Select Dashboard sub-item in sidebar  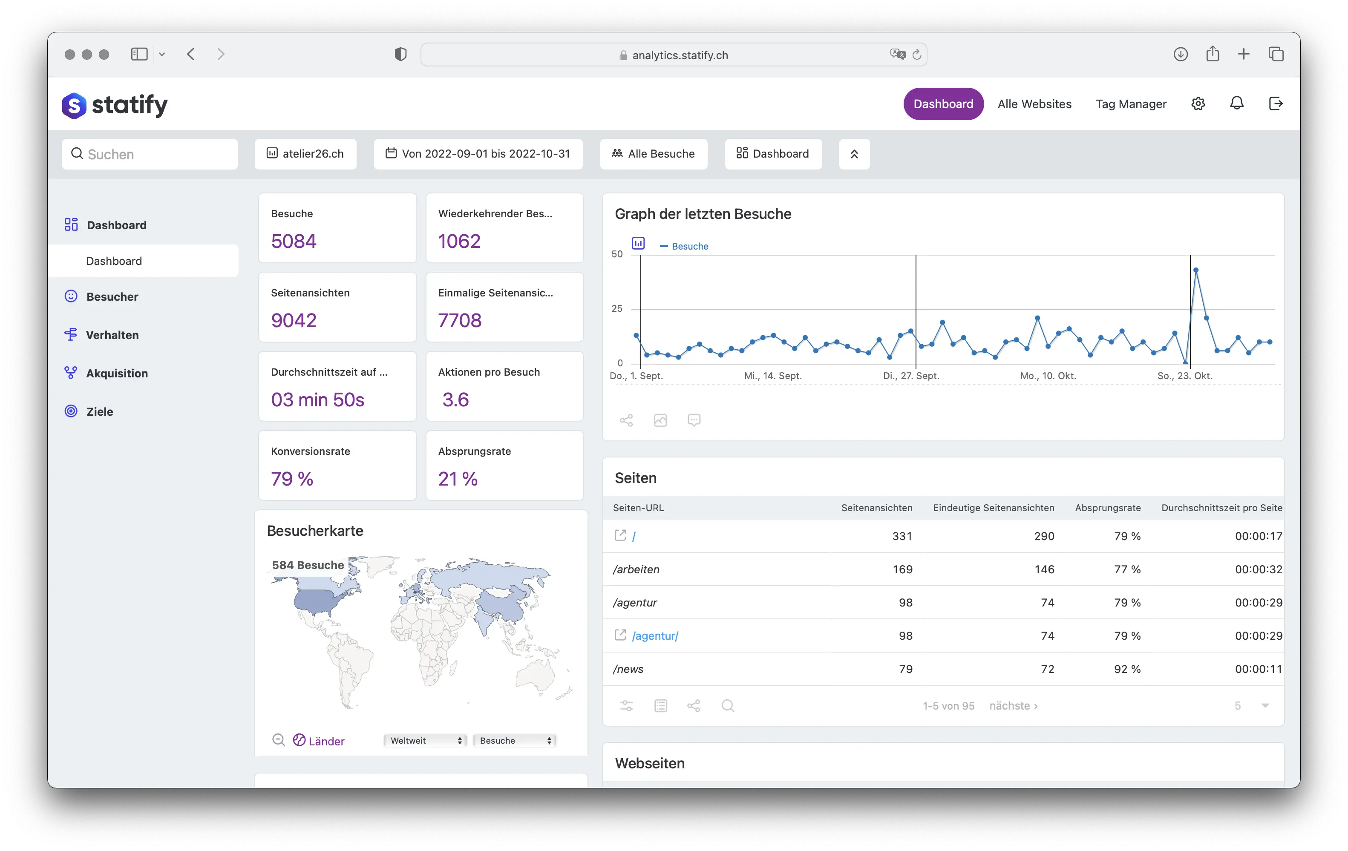pyautogui.click(x=143, y=261)
